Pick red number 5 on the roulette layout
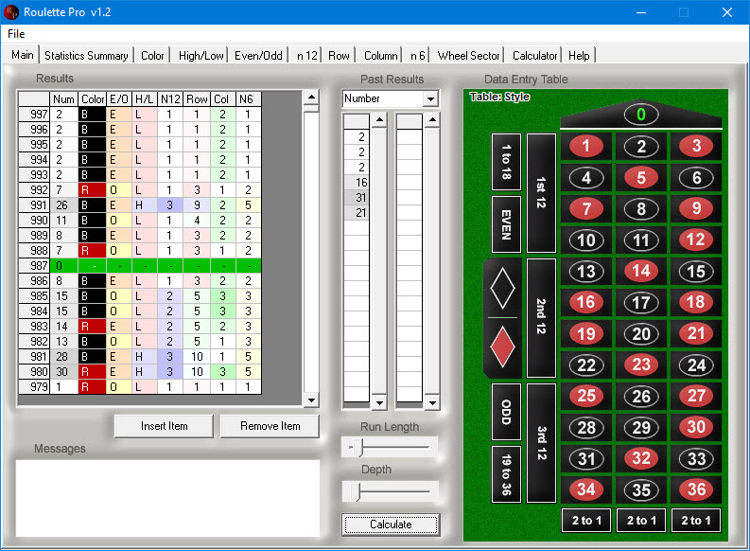750x551 pixels. (x=641, y=178)
